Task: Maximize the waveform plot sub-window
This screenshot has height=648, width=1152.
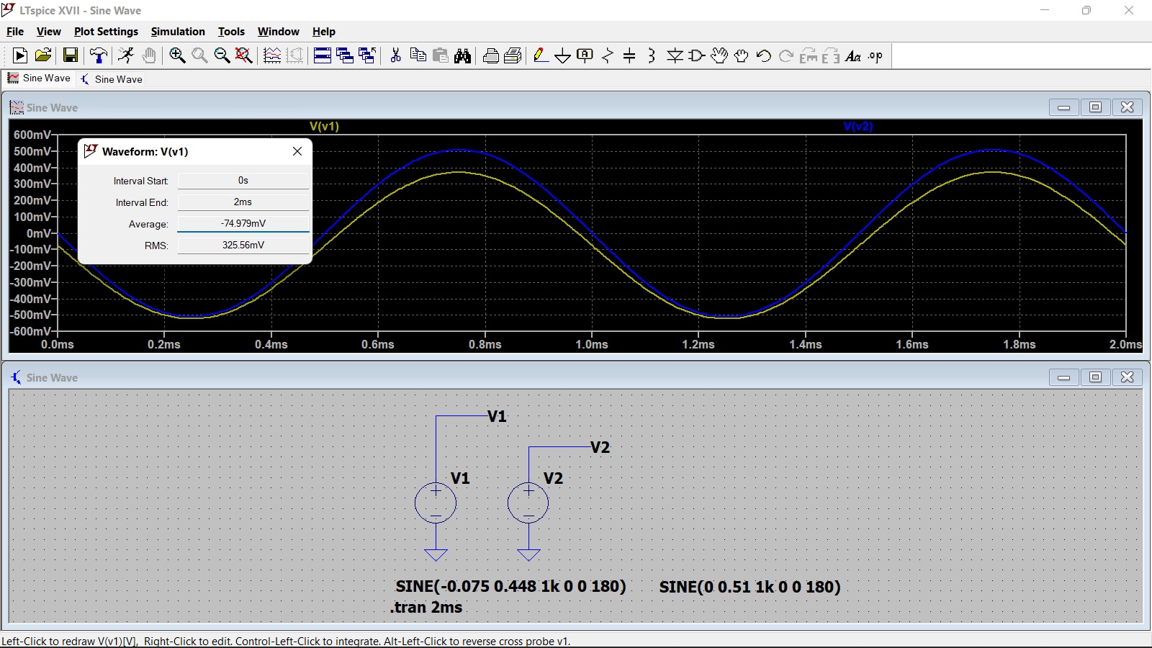Action: [x=1096, y=107]
